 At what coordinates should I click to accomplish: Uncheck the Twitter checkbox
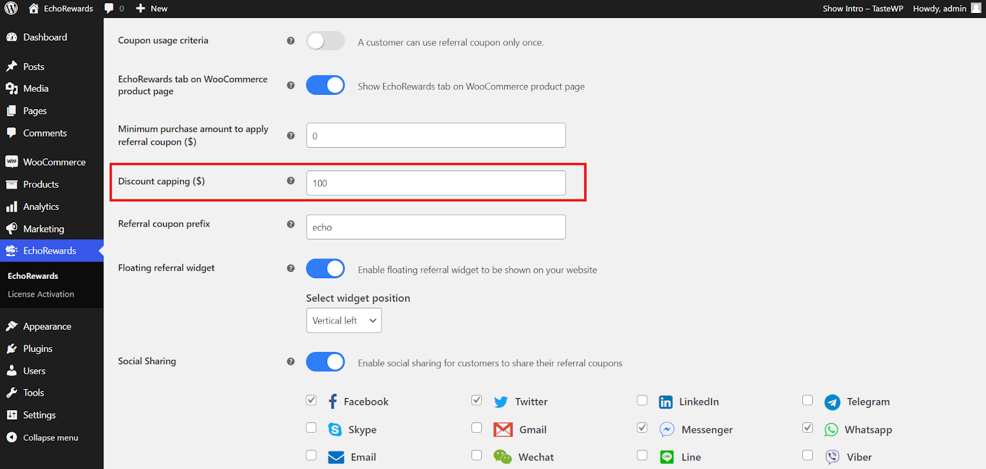pos(476,401)
